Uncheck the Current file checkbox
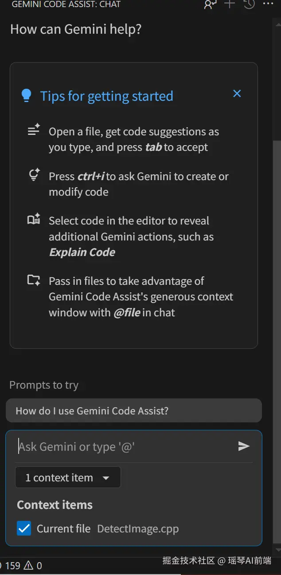Screen dimensions: 281x575 pyautogui.click(x=24, y=528)
